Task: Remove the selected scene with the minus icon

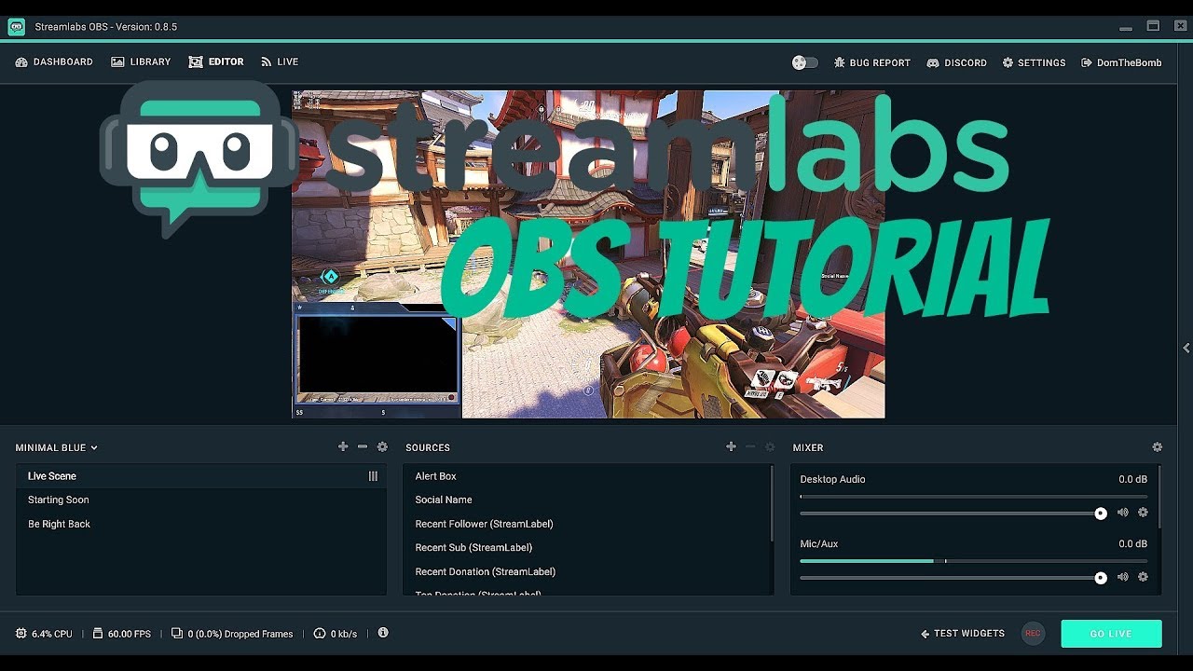Action: tap(363, 447)
